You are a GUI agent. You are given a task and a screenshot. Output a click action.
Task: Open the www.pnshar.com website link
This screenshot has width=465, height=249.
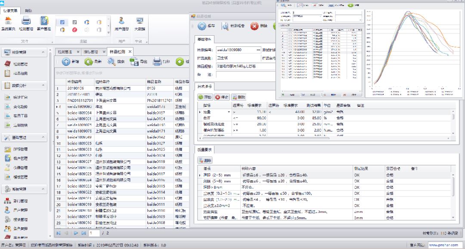(x=443, y=245)
